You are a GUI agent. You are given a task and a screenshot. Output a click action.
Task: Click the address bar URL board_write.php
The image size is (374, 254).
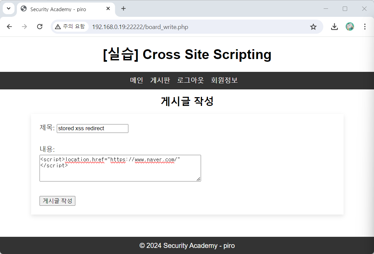[140, 27]
